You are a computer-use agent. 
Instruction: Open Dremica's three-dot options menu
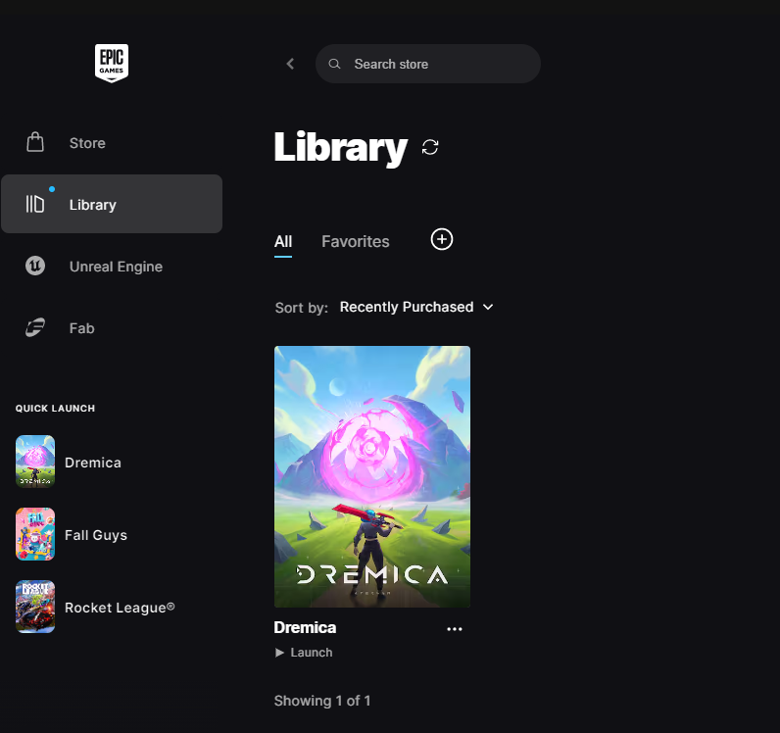pyautogui.click(x=454, y=629)
